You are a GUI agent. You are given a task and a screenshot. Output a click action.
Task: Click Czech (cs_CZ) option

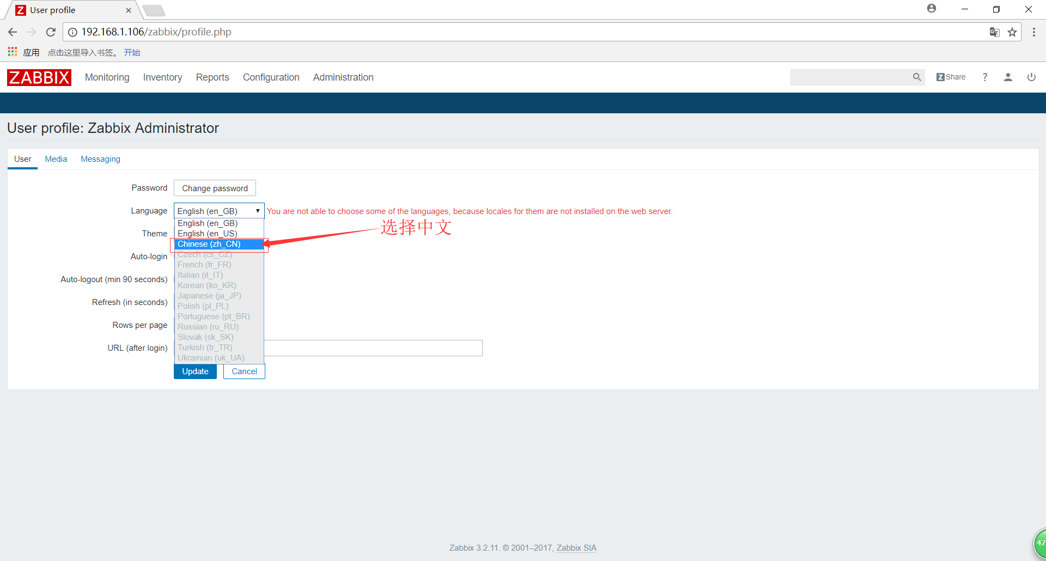click(219, 254)
